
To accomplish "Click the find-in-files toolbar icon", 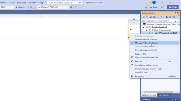I will [x=31, y=7].
